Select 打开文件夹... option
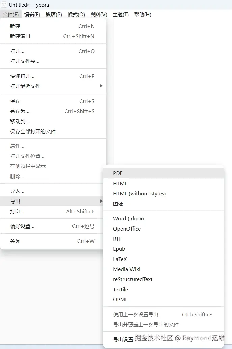The width and height of the screenshot is (232, 349). pyautogui.click(x=25, y=61)
